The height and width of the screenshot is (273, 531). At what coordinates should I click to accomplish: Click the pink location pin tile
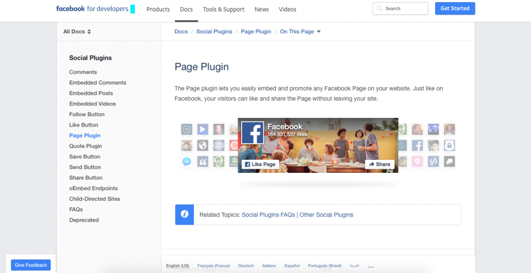coord(417,161)
